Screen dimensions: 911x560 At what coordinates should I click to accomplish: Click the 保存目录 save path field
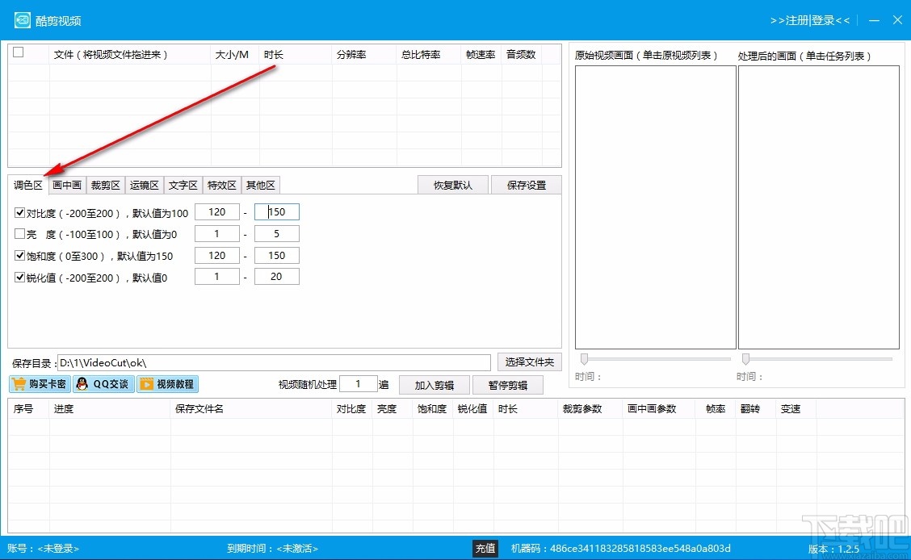tap(275, 362)
